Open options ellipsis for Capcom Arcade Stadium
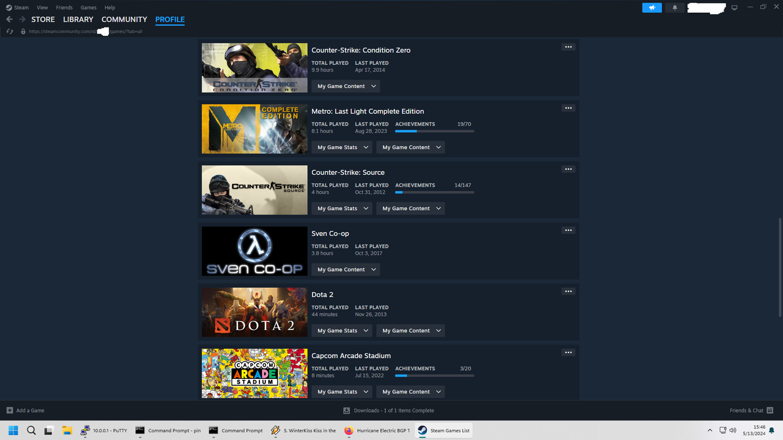The image size is (783, 440). coord(568,353)
